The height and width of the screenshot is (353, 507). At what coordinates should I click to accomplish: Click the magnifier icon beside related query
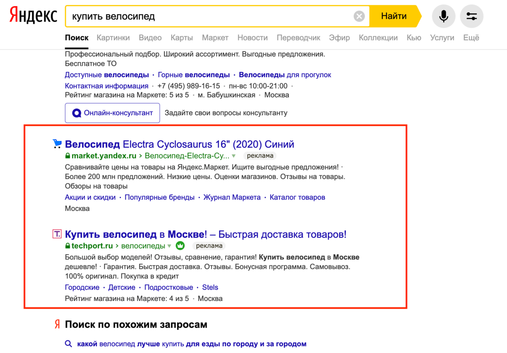coord(68,344)
